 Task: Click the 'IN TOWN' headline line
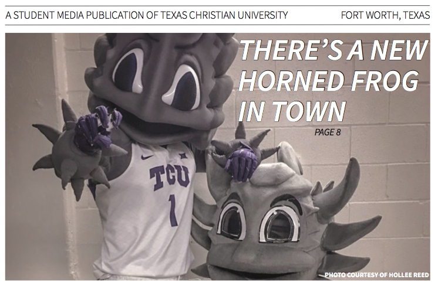pyautogui.click(x=292, y=111)
